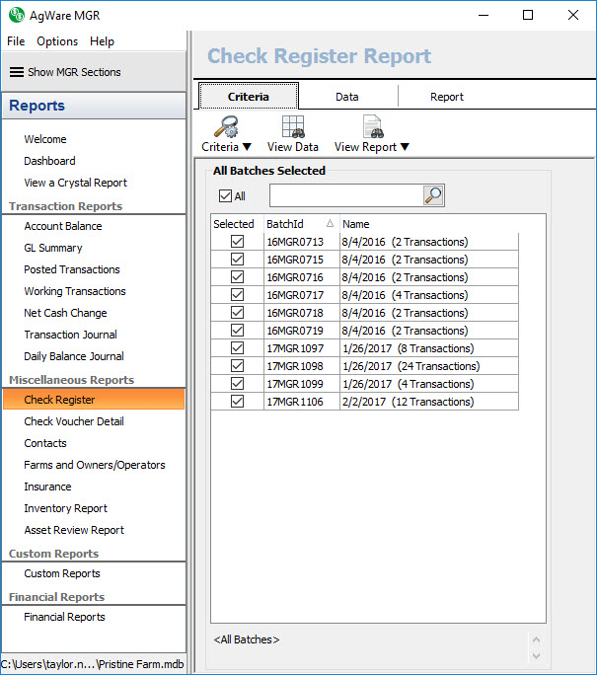Image resolution: width=597 pixels, height=675 pixels.
Task: Uncheck batch 17MGR1098 checkbox
Action: coord(237,366)
